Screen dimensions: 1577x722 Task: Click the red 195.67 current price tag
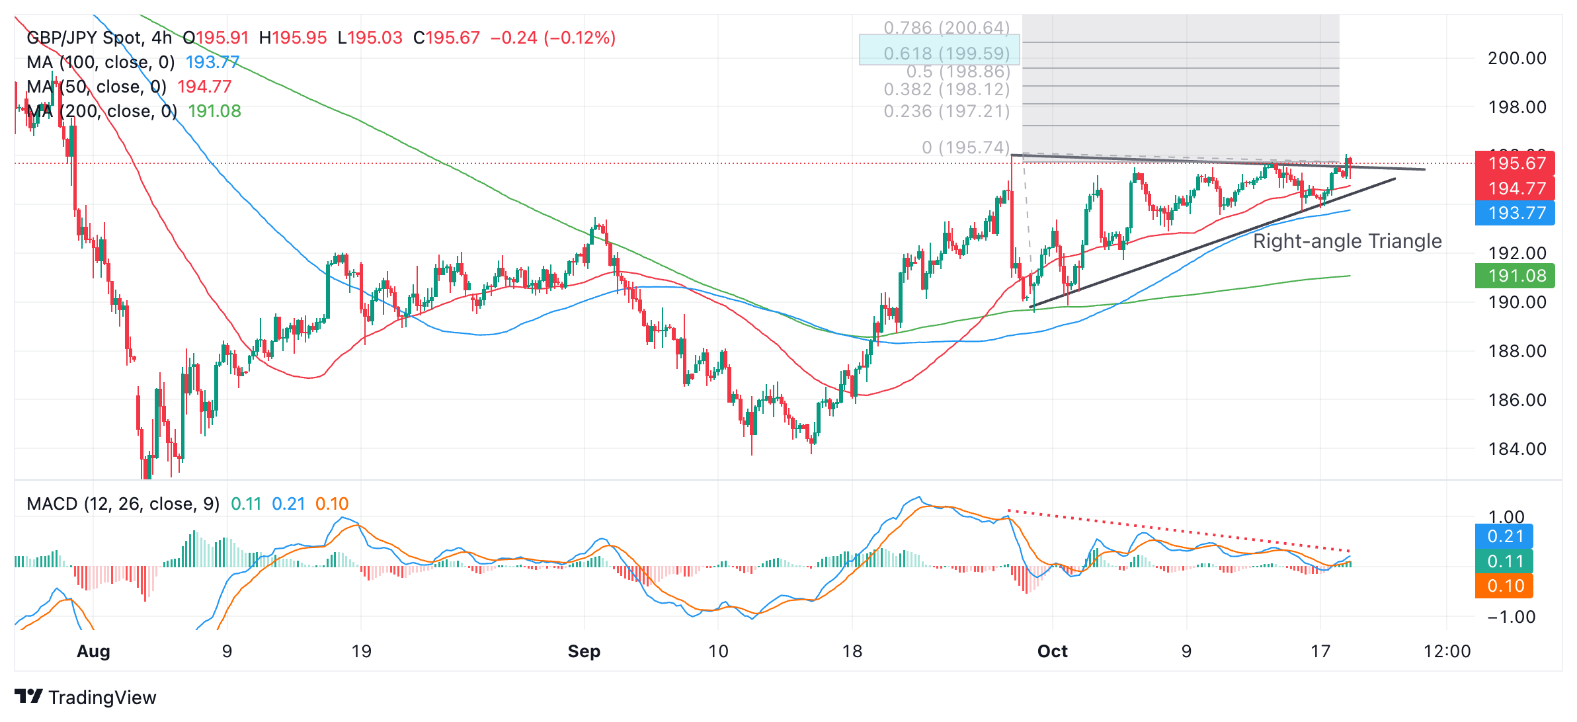tap(1516, 163)
